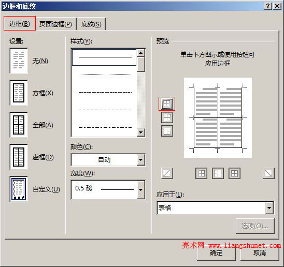Switch to the 页面边框(P) tab
The height and width of the screenshot is (267, 284).
tap(55, 24)
